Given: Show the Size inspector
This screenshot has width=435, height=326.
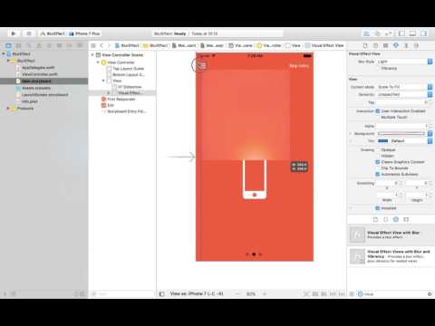Looking at the screenshot, I should pyautogui.click(x=406, y=45).
